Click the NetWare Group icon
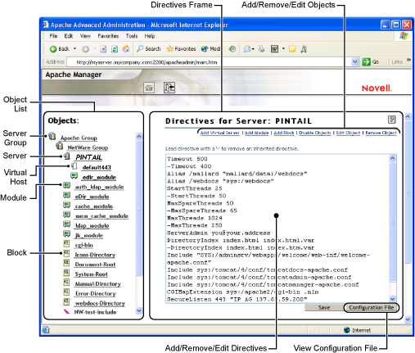 coord(60,146)
